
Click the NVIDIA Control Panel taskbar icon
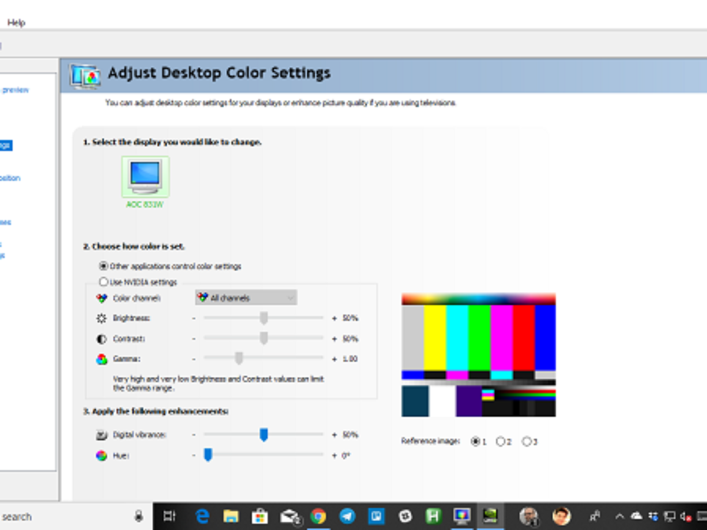tap(490, 516)
